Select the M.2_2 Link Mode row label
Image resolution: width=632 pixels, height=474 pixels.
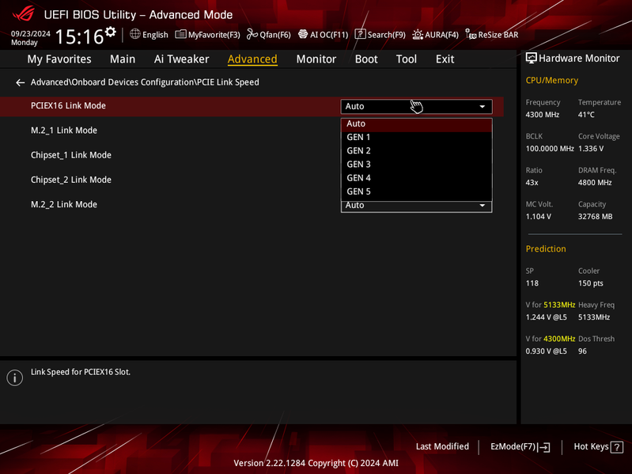click(x=64, y=205)
